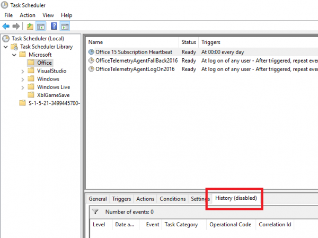Expand the Windows Live folder node
The width and height of the screenshot is (318, 238).
[23, 87]
